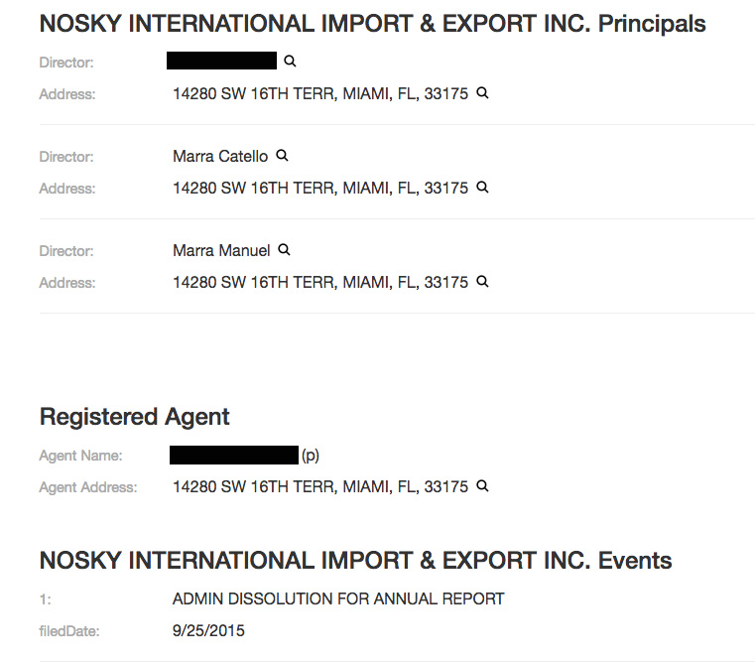Screen dimensions: 756x662
Task: Click ADMIN DISSOLUTION FOR ANNUAL REPORT event
Action: point(338,598)
